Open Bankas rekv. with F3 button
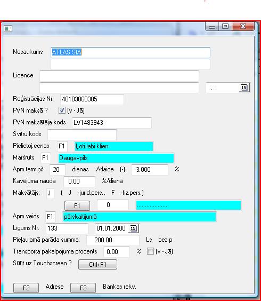 click(x=83, y=288)
